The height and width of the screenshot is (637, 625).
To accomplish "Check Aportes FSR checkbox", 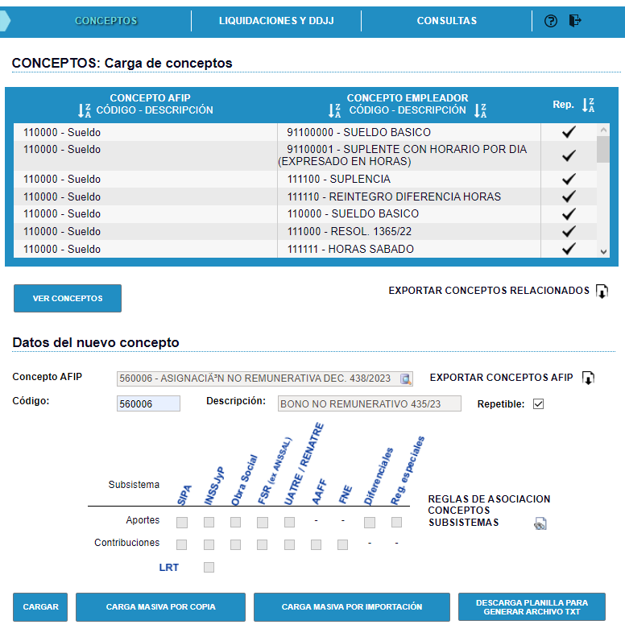I will (263, 522).
